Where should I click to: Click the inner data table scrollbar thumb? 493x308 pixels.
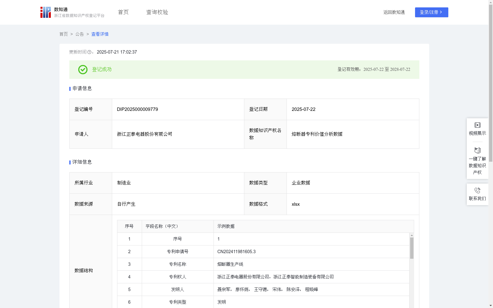pyautogui.click(x=412, y=248)
